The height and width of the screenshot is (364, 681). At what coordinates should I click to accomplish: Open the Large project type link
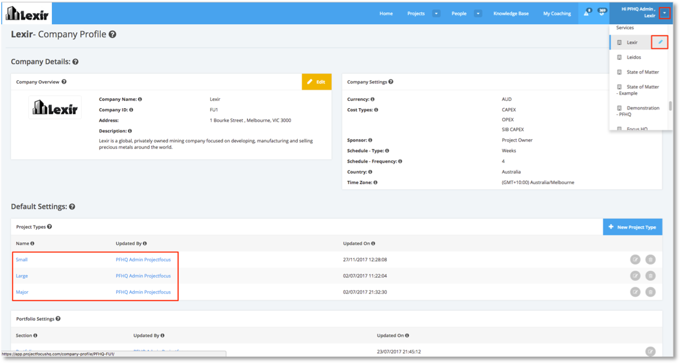[22, 276]
